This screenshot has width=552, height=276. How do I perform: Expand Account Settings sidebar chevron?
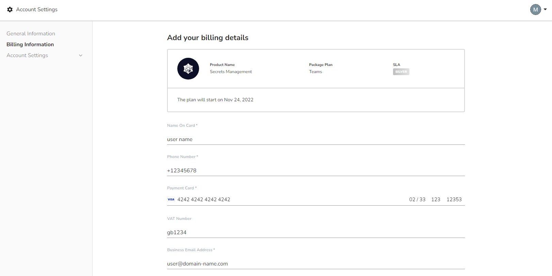(81, 55)
